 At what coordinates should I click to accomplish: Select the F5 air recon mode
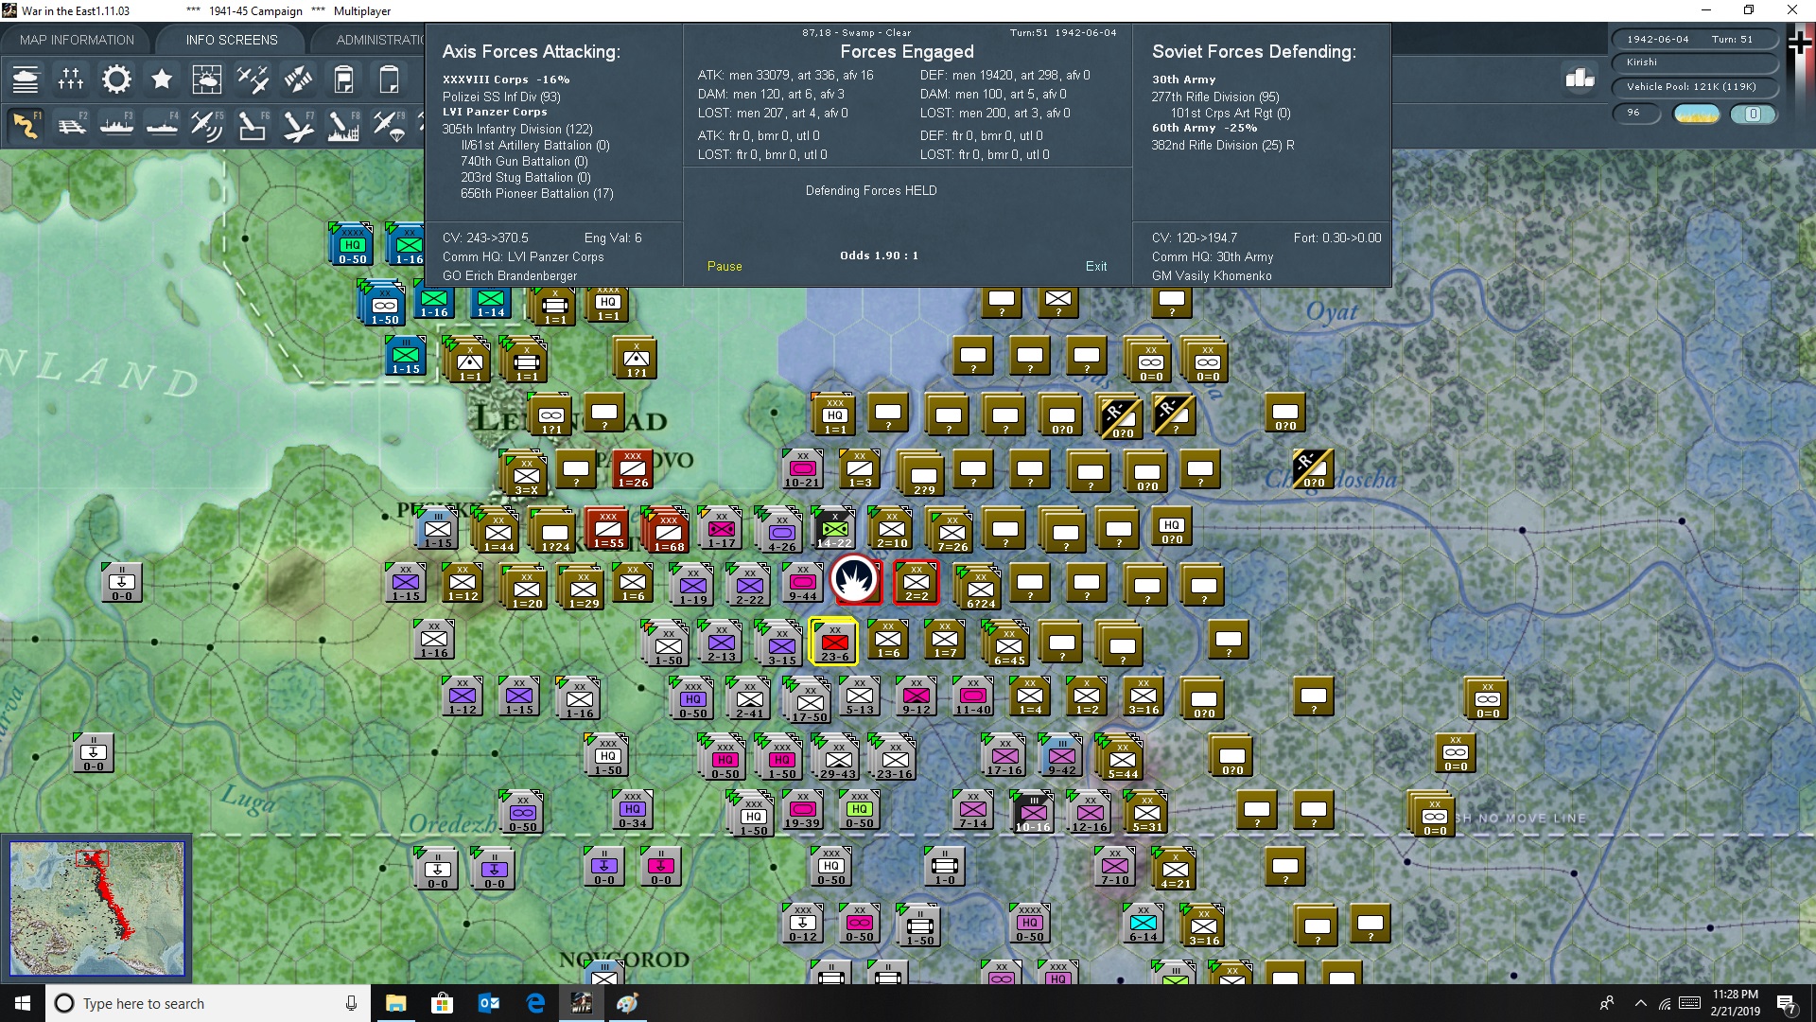[x=207, y=125]
